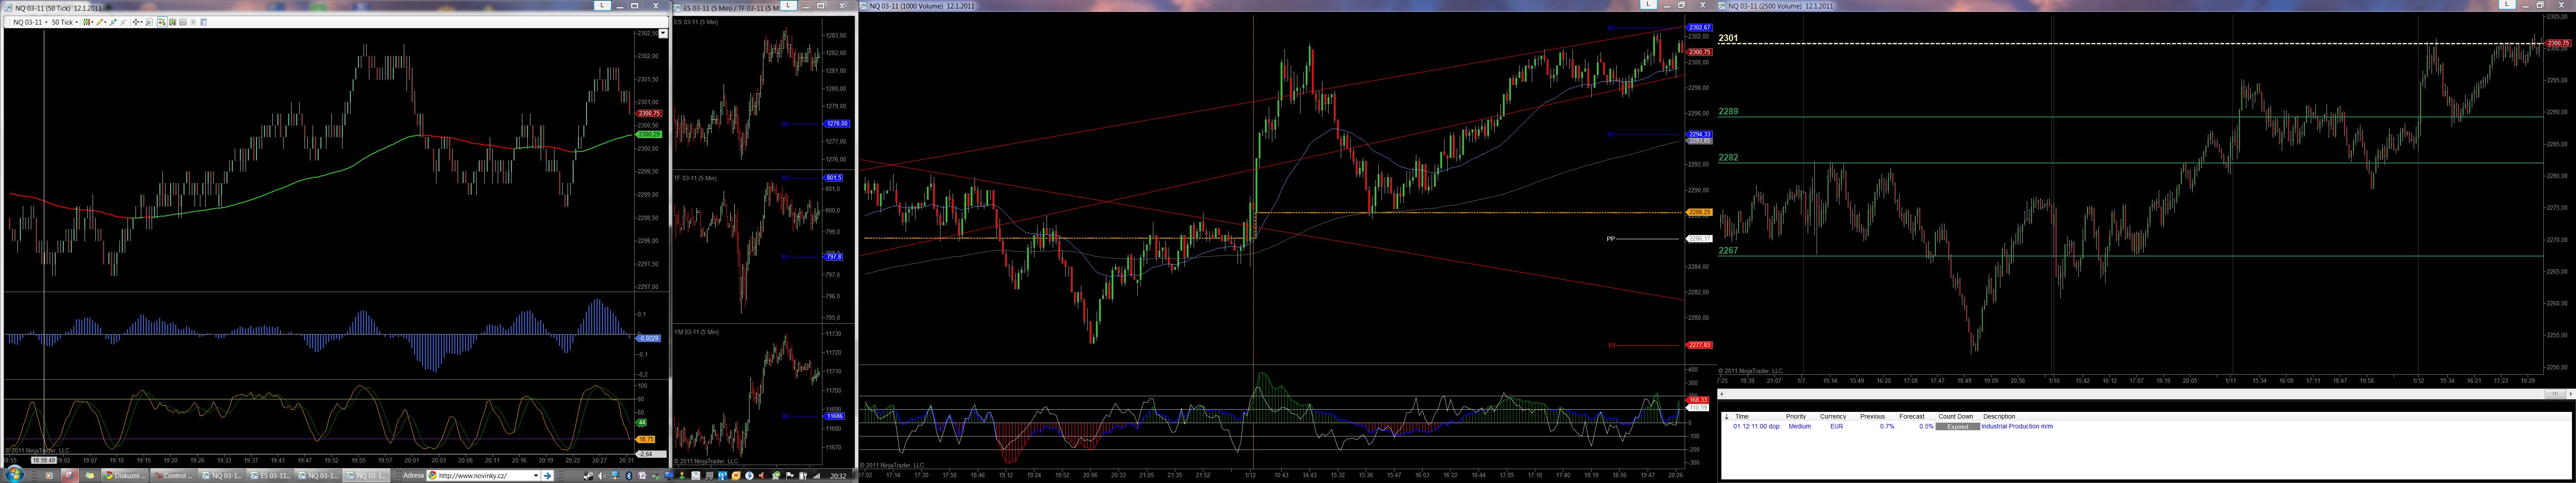Expand the 50 Tick interval selector
This screenshot has width=2576, height=483.
point(77,22)
